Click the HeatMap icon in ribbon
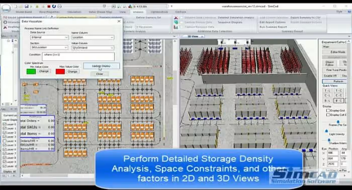Image resolution: width=352 pixels, height=190 pixels. click(x=5, y=27)
